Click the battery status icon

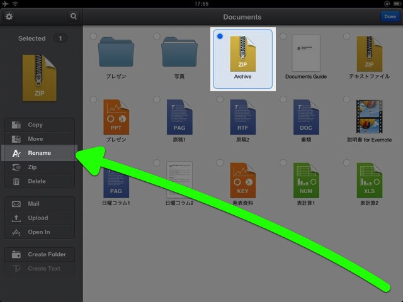point(397,3)
